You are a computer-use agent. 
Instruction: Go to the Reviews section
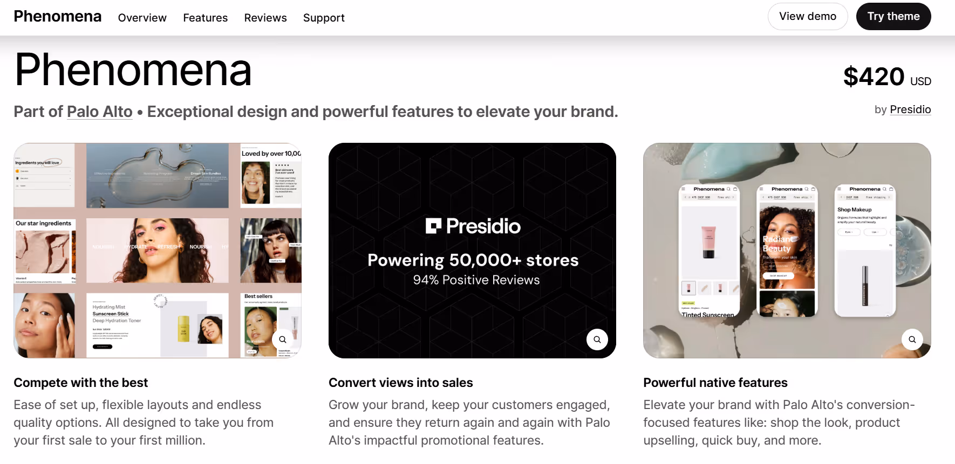pyautogui.click(x=265, y=18)
